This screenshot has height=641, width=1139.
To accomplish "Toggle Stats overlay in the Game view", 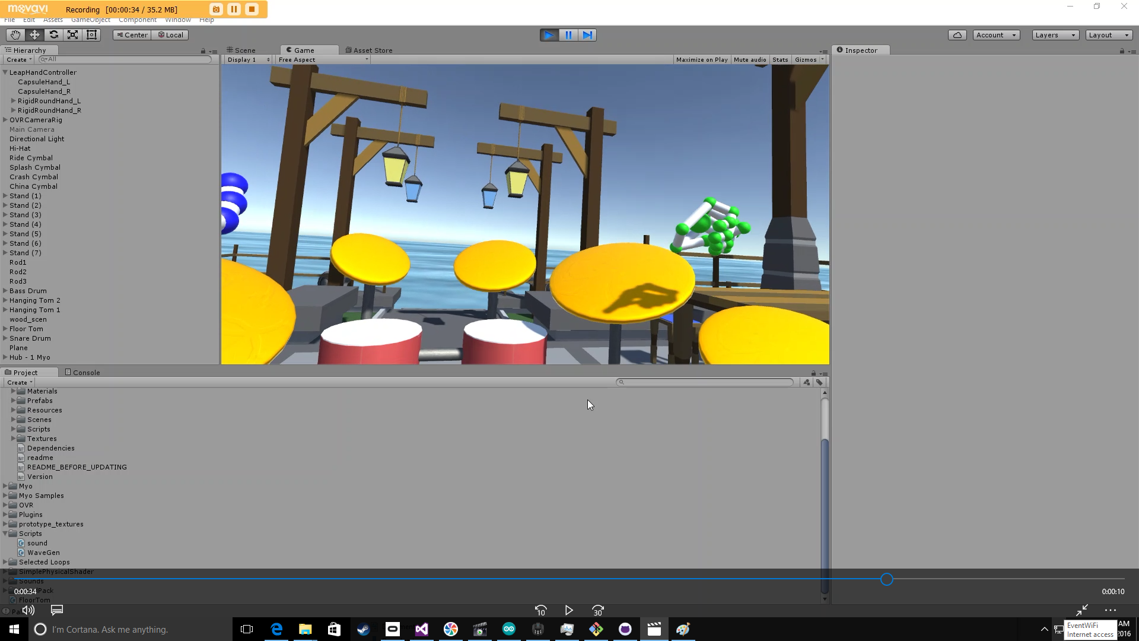I will (x=780, y=59).
